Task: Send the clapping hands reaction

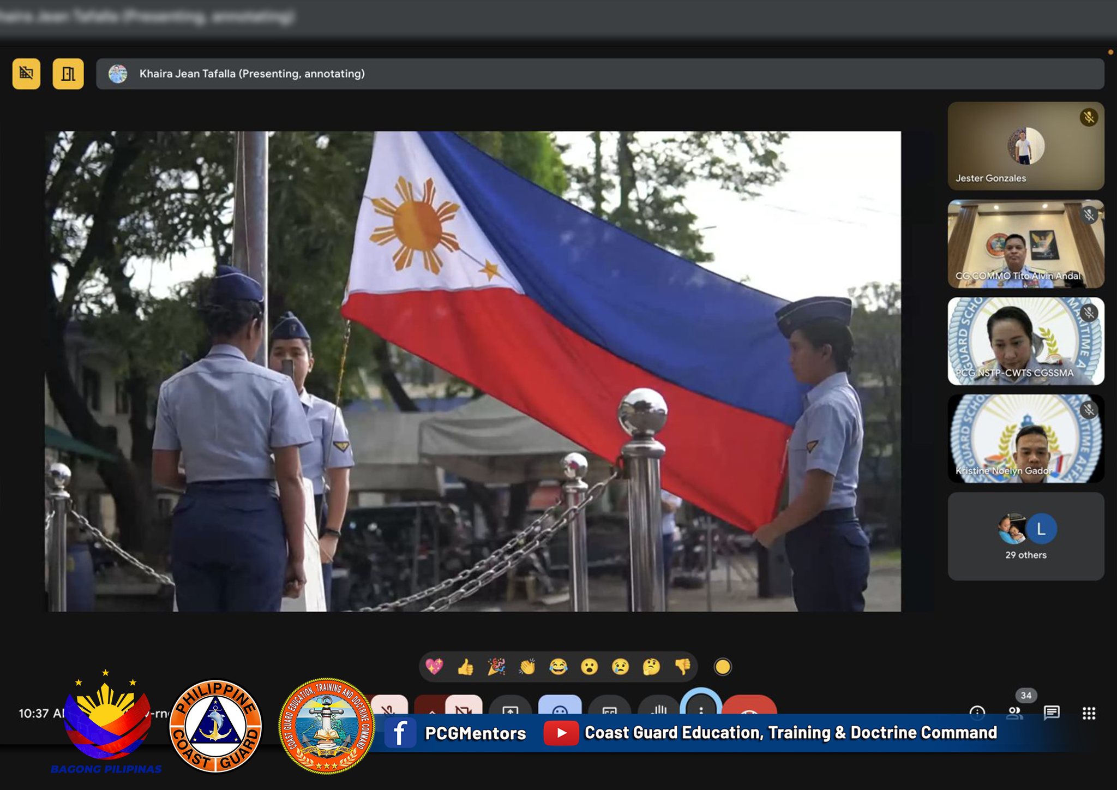Action: click(527, 667)
